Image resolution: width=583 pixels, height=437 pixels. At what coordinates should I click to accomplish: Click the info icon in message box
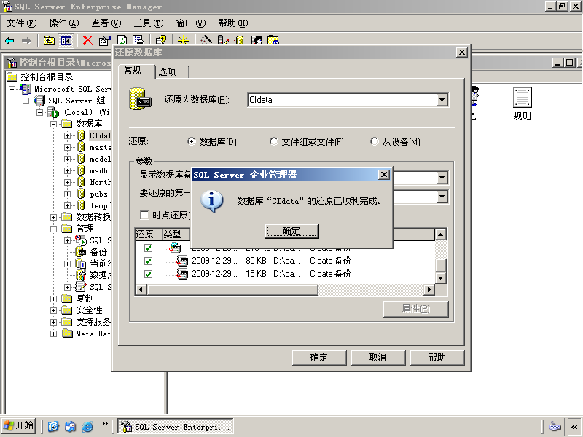click(212, 202)
